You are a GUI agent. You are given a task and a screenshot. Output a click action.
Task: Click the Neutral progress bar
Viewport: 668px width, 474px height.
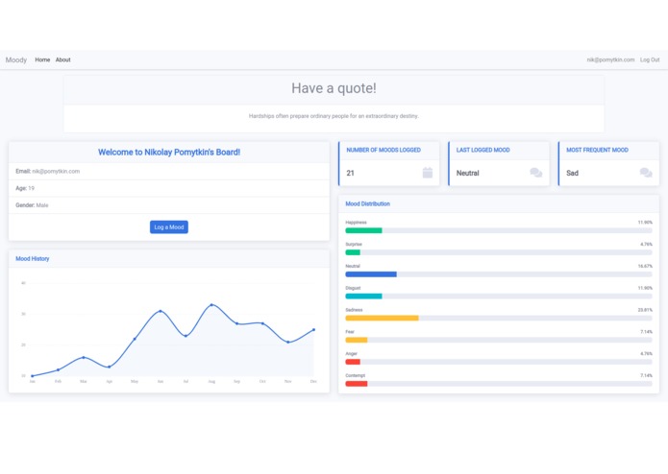(x=499, y=274)
